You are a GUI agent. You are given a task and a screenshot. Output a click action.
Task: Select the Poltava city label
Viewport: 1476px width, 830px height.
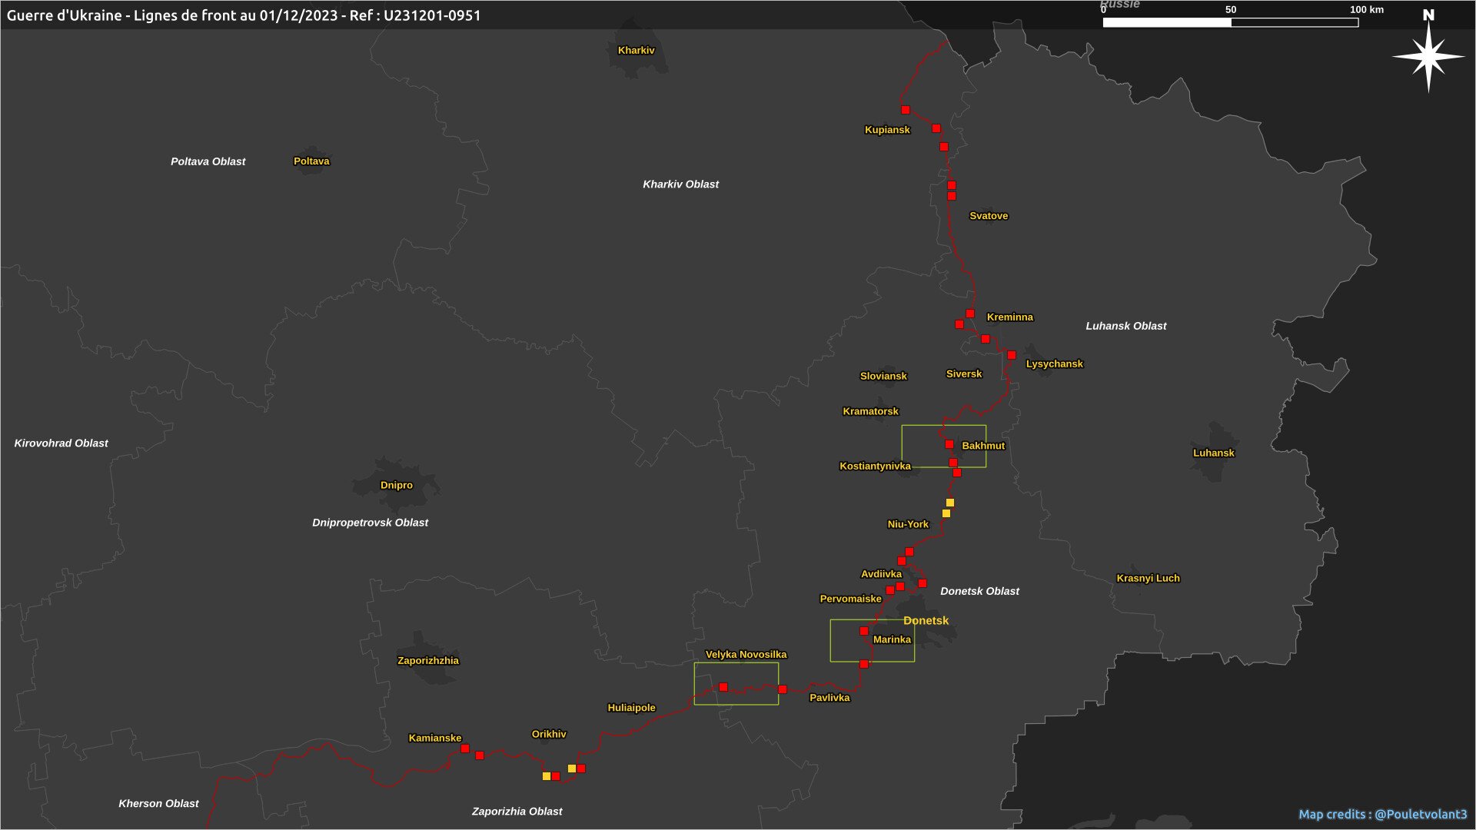(311, 161)
